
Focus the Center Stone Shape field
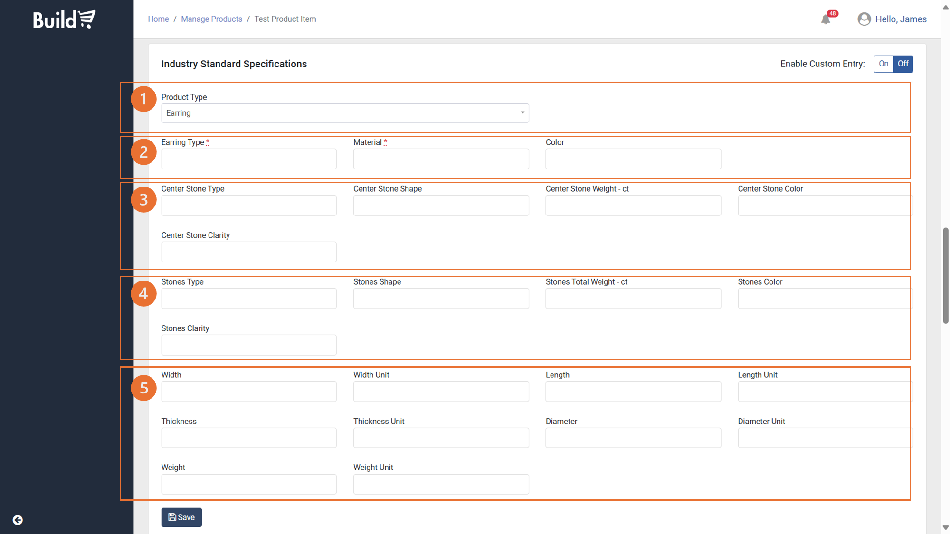tap(441, 205)
